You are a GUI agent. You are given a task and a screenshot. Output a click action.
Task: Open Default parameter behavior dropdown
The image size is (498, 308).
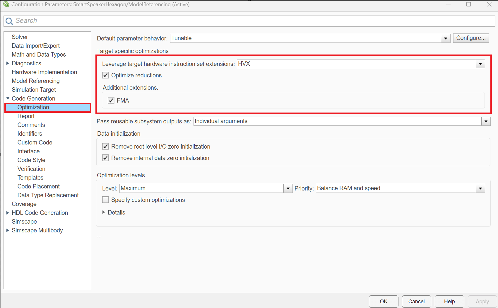pyautogui.click(x=446, y=38)
